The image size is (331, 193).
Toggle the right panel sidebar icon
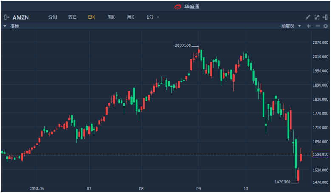(325, 17)
